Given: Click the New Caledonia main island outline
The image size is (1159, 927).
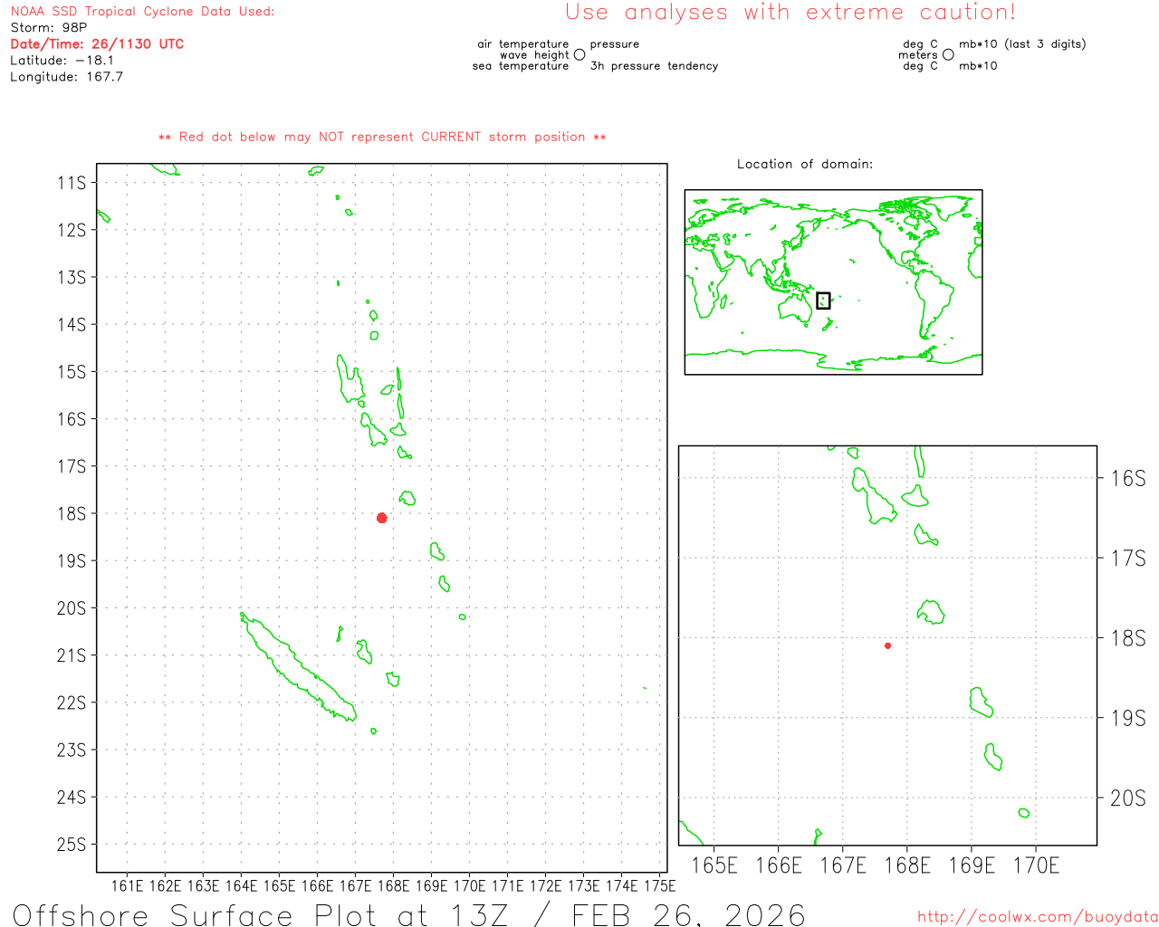Looking at the screenshot, I should pyautogui.click(x=297, y=666).
